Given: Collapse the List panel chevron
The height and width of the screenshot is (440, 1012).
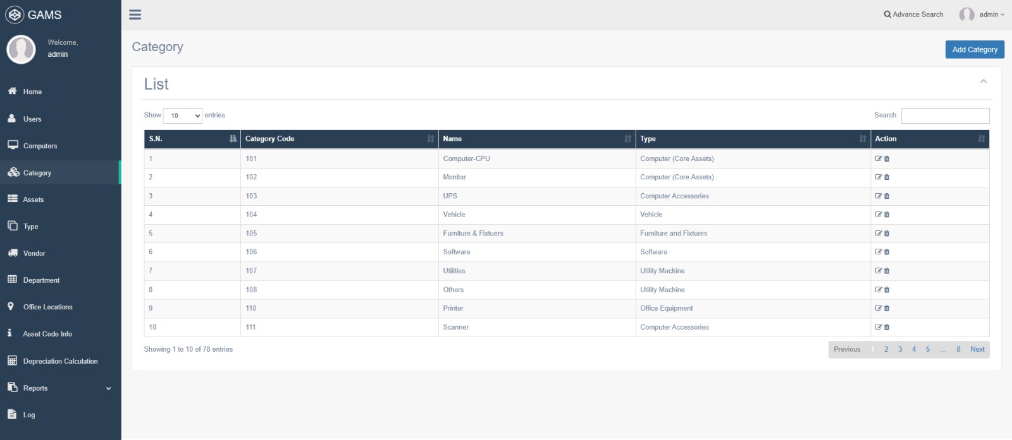Looking at the screenshot, I should click(x=983, y=81).
